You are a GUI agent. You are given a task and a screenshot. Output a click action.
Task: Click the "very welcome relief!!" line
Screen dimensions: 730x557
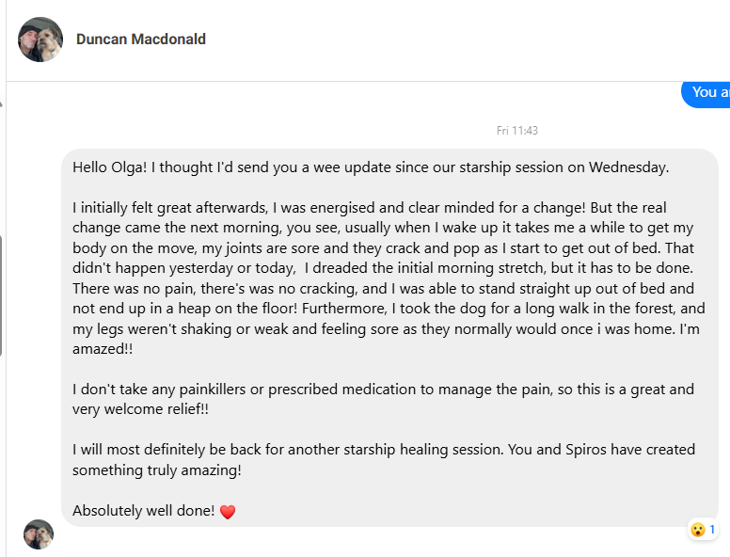[x=140, y=409]
